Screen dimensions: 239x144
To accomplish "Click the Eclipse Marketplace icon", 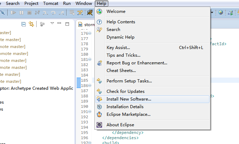I will click(x=99, y=114).
